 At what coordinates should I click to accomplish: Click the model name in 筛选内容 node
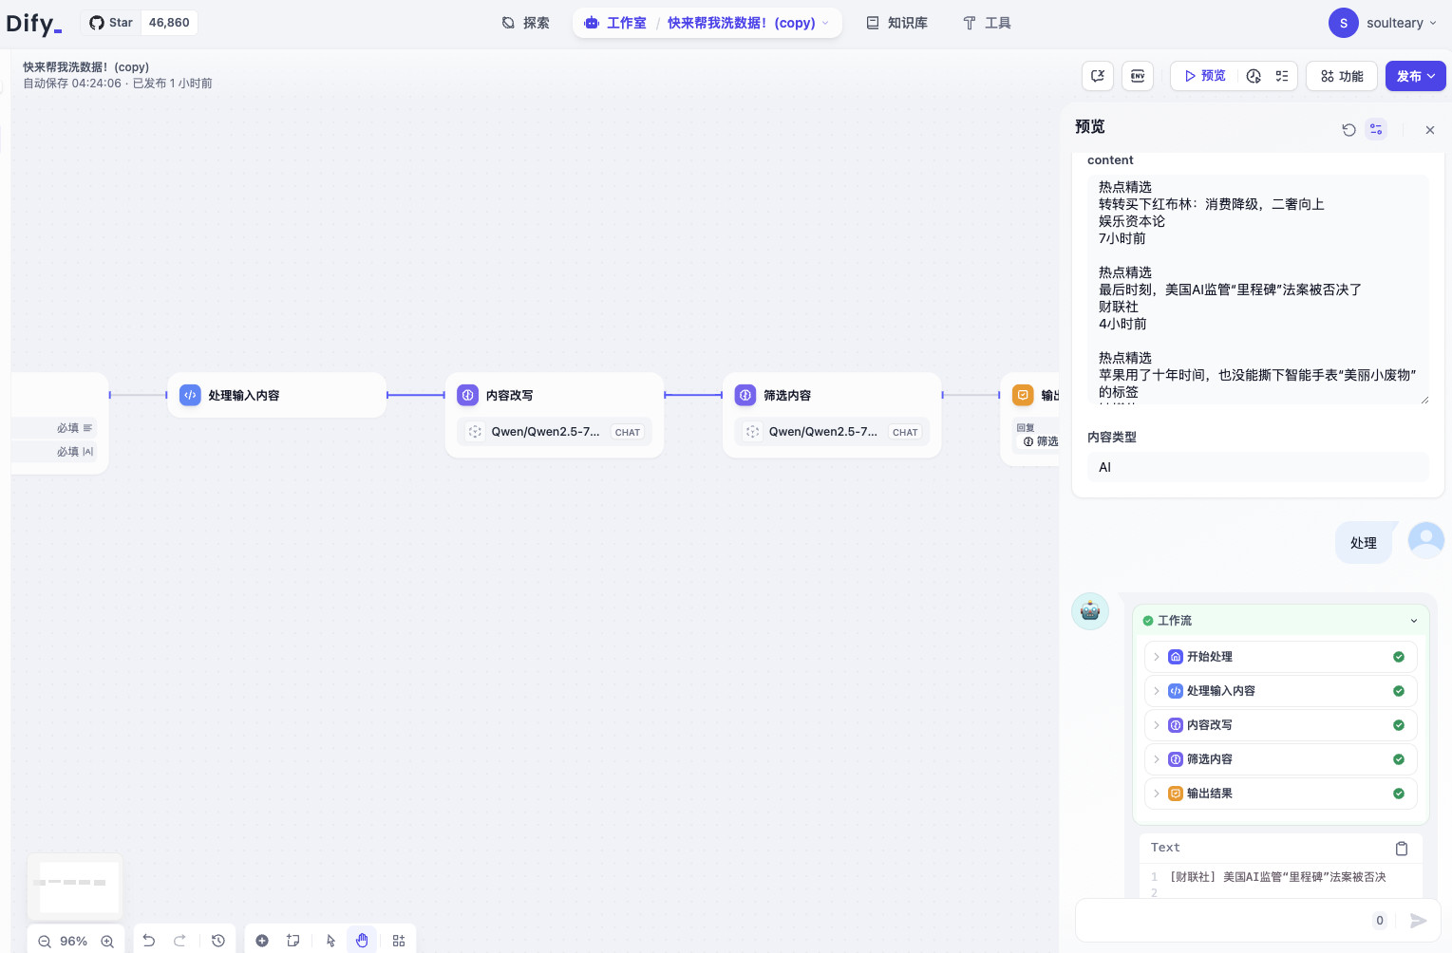coord(822,432)
